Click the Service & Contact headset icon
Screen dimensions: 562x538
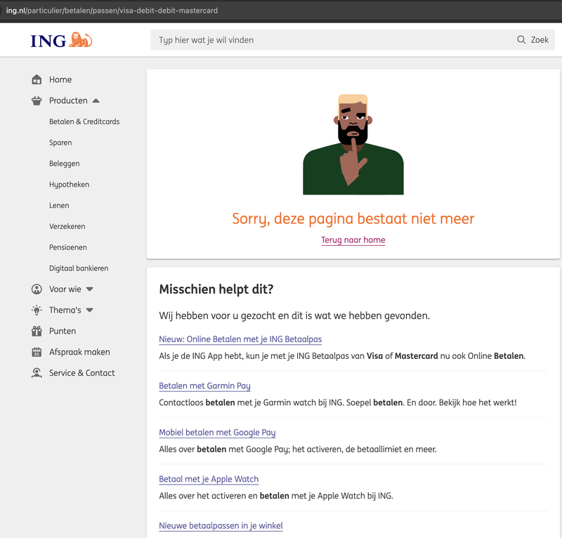tap(37, 373)
